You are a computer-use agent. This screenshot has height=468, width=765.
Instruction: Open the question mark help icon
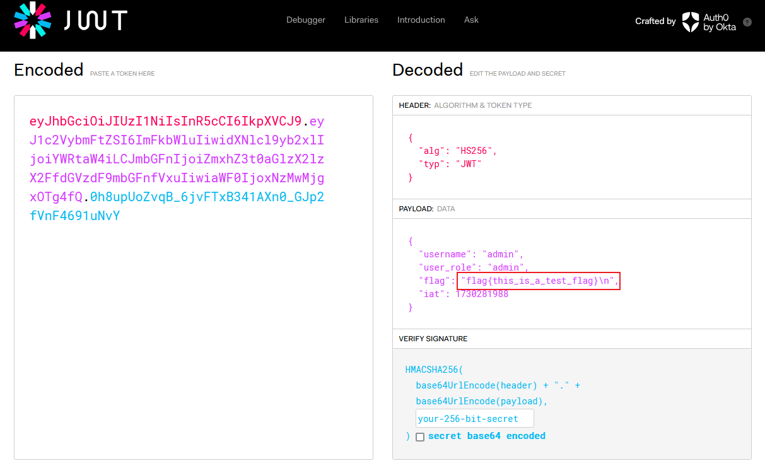pos(747,21)
